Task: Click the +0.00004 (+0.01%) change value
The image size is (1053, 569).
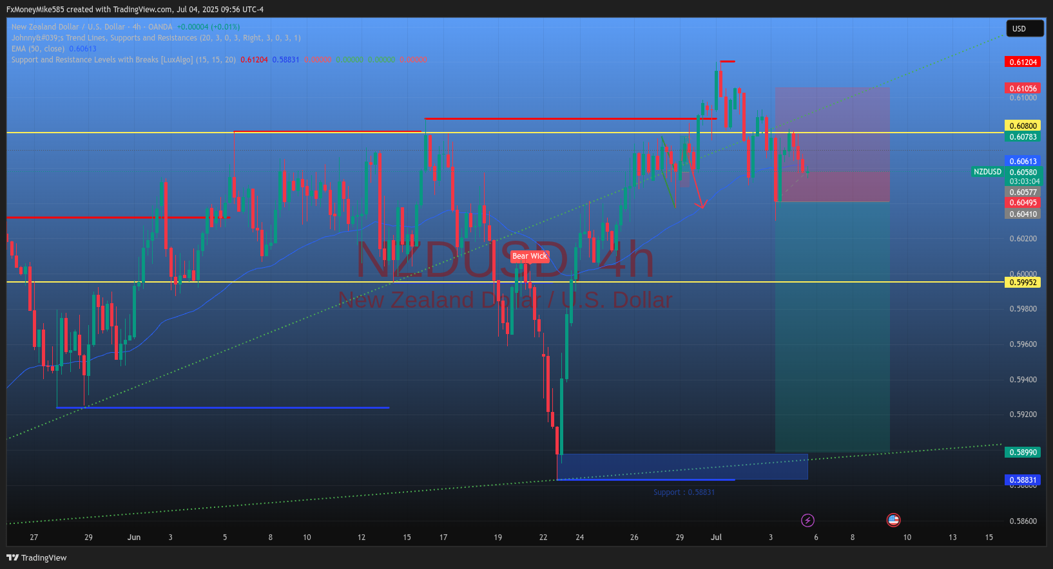Action: [208, 27]
